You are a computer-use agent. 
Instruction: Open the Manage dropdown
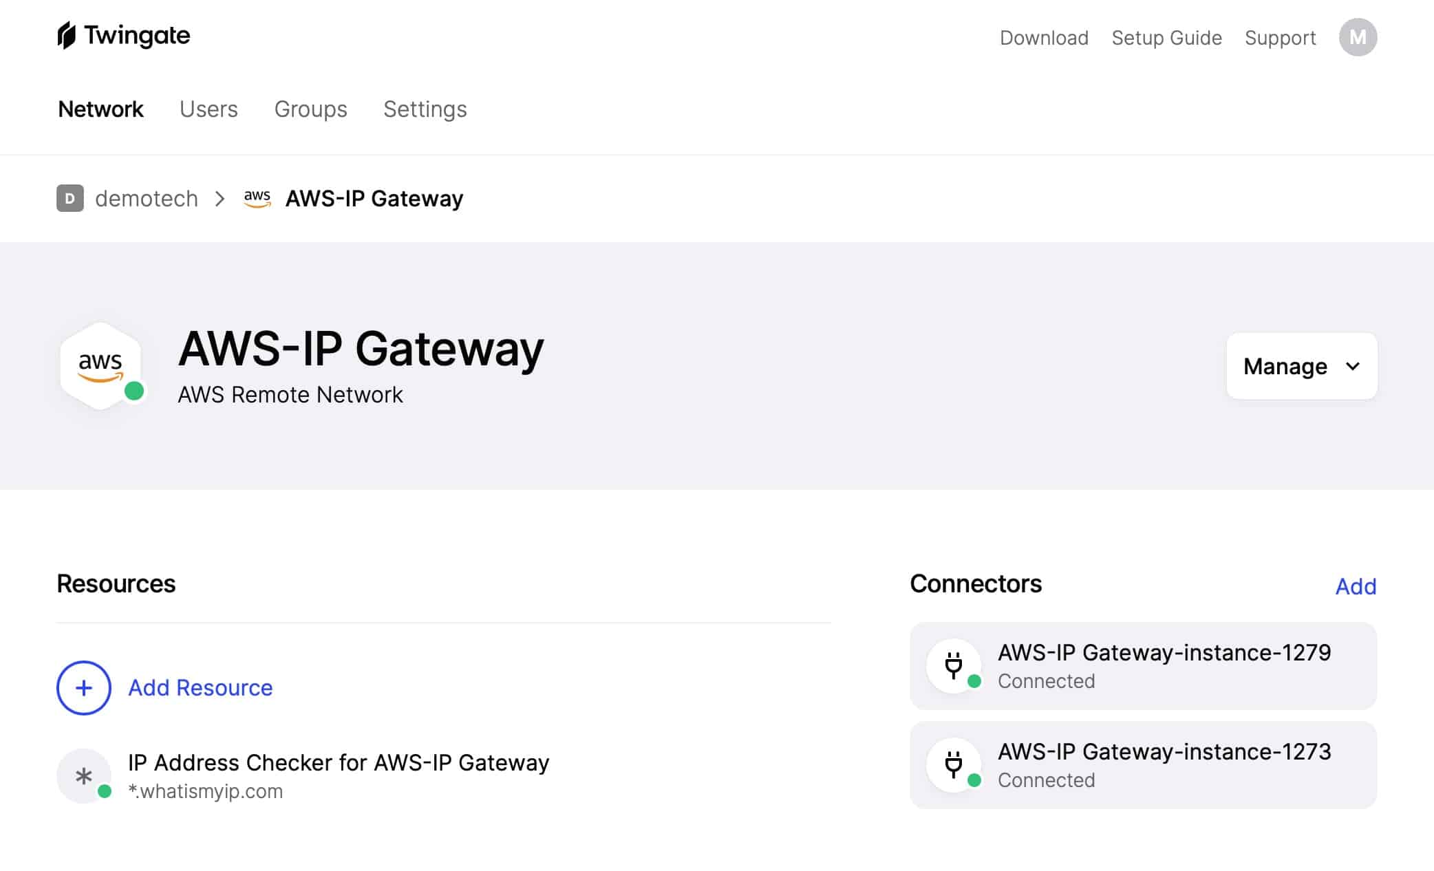click(x=1302, y=366)
